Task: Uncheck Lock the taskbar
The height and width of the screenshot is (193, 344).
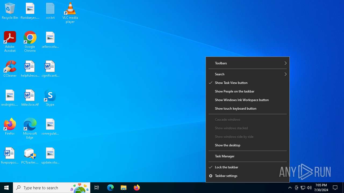Action: click(248, 167)
